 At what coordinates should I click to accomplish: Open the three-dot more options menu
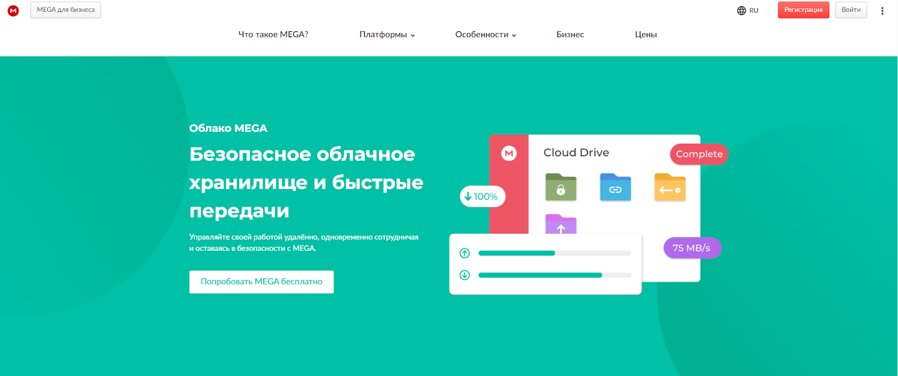pos(882,11)
